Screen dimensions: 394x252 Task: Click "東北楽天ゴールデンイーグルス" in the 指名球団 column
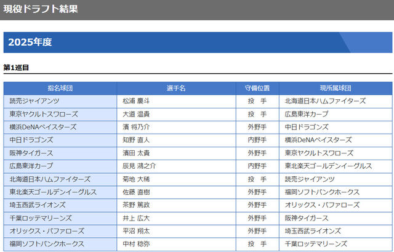[53, 192]
